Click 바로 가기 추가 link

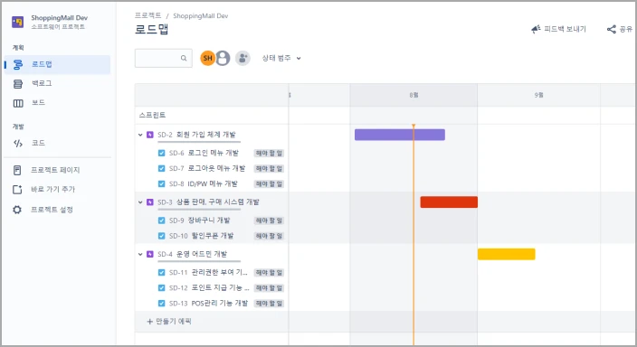[x=52, y=189]
